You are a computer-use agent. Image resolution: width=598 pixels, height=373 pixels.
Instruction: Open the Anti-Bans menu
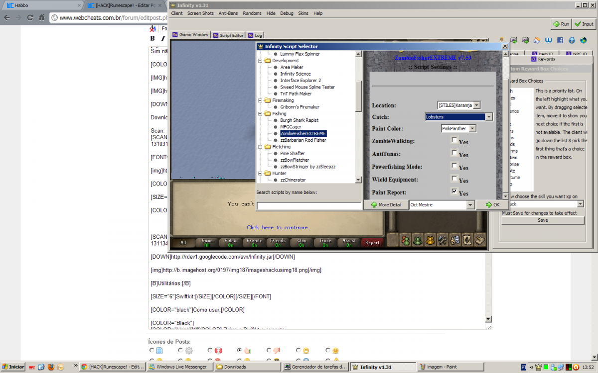[x=228, y=13]
